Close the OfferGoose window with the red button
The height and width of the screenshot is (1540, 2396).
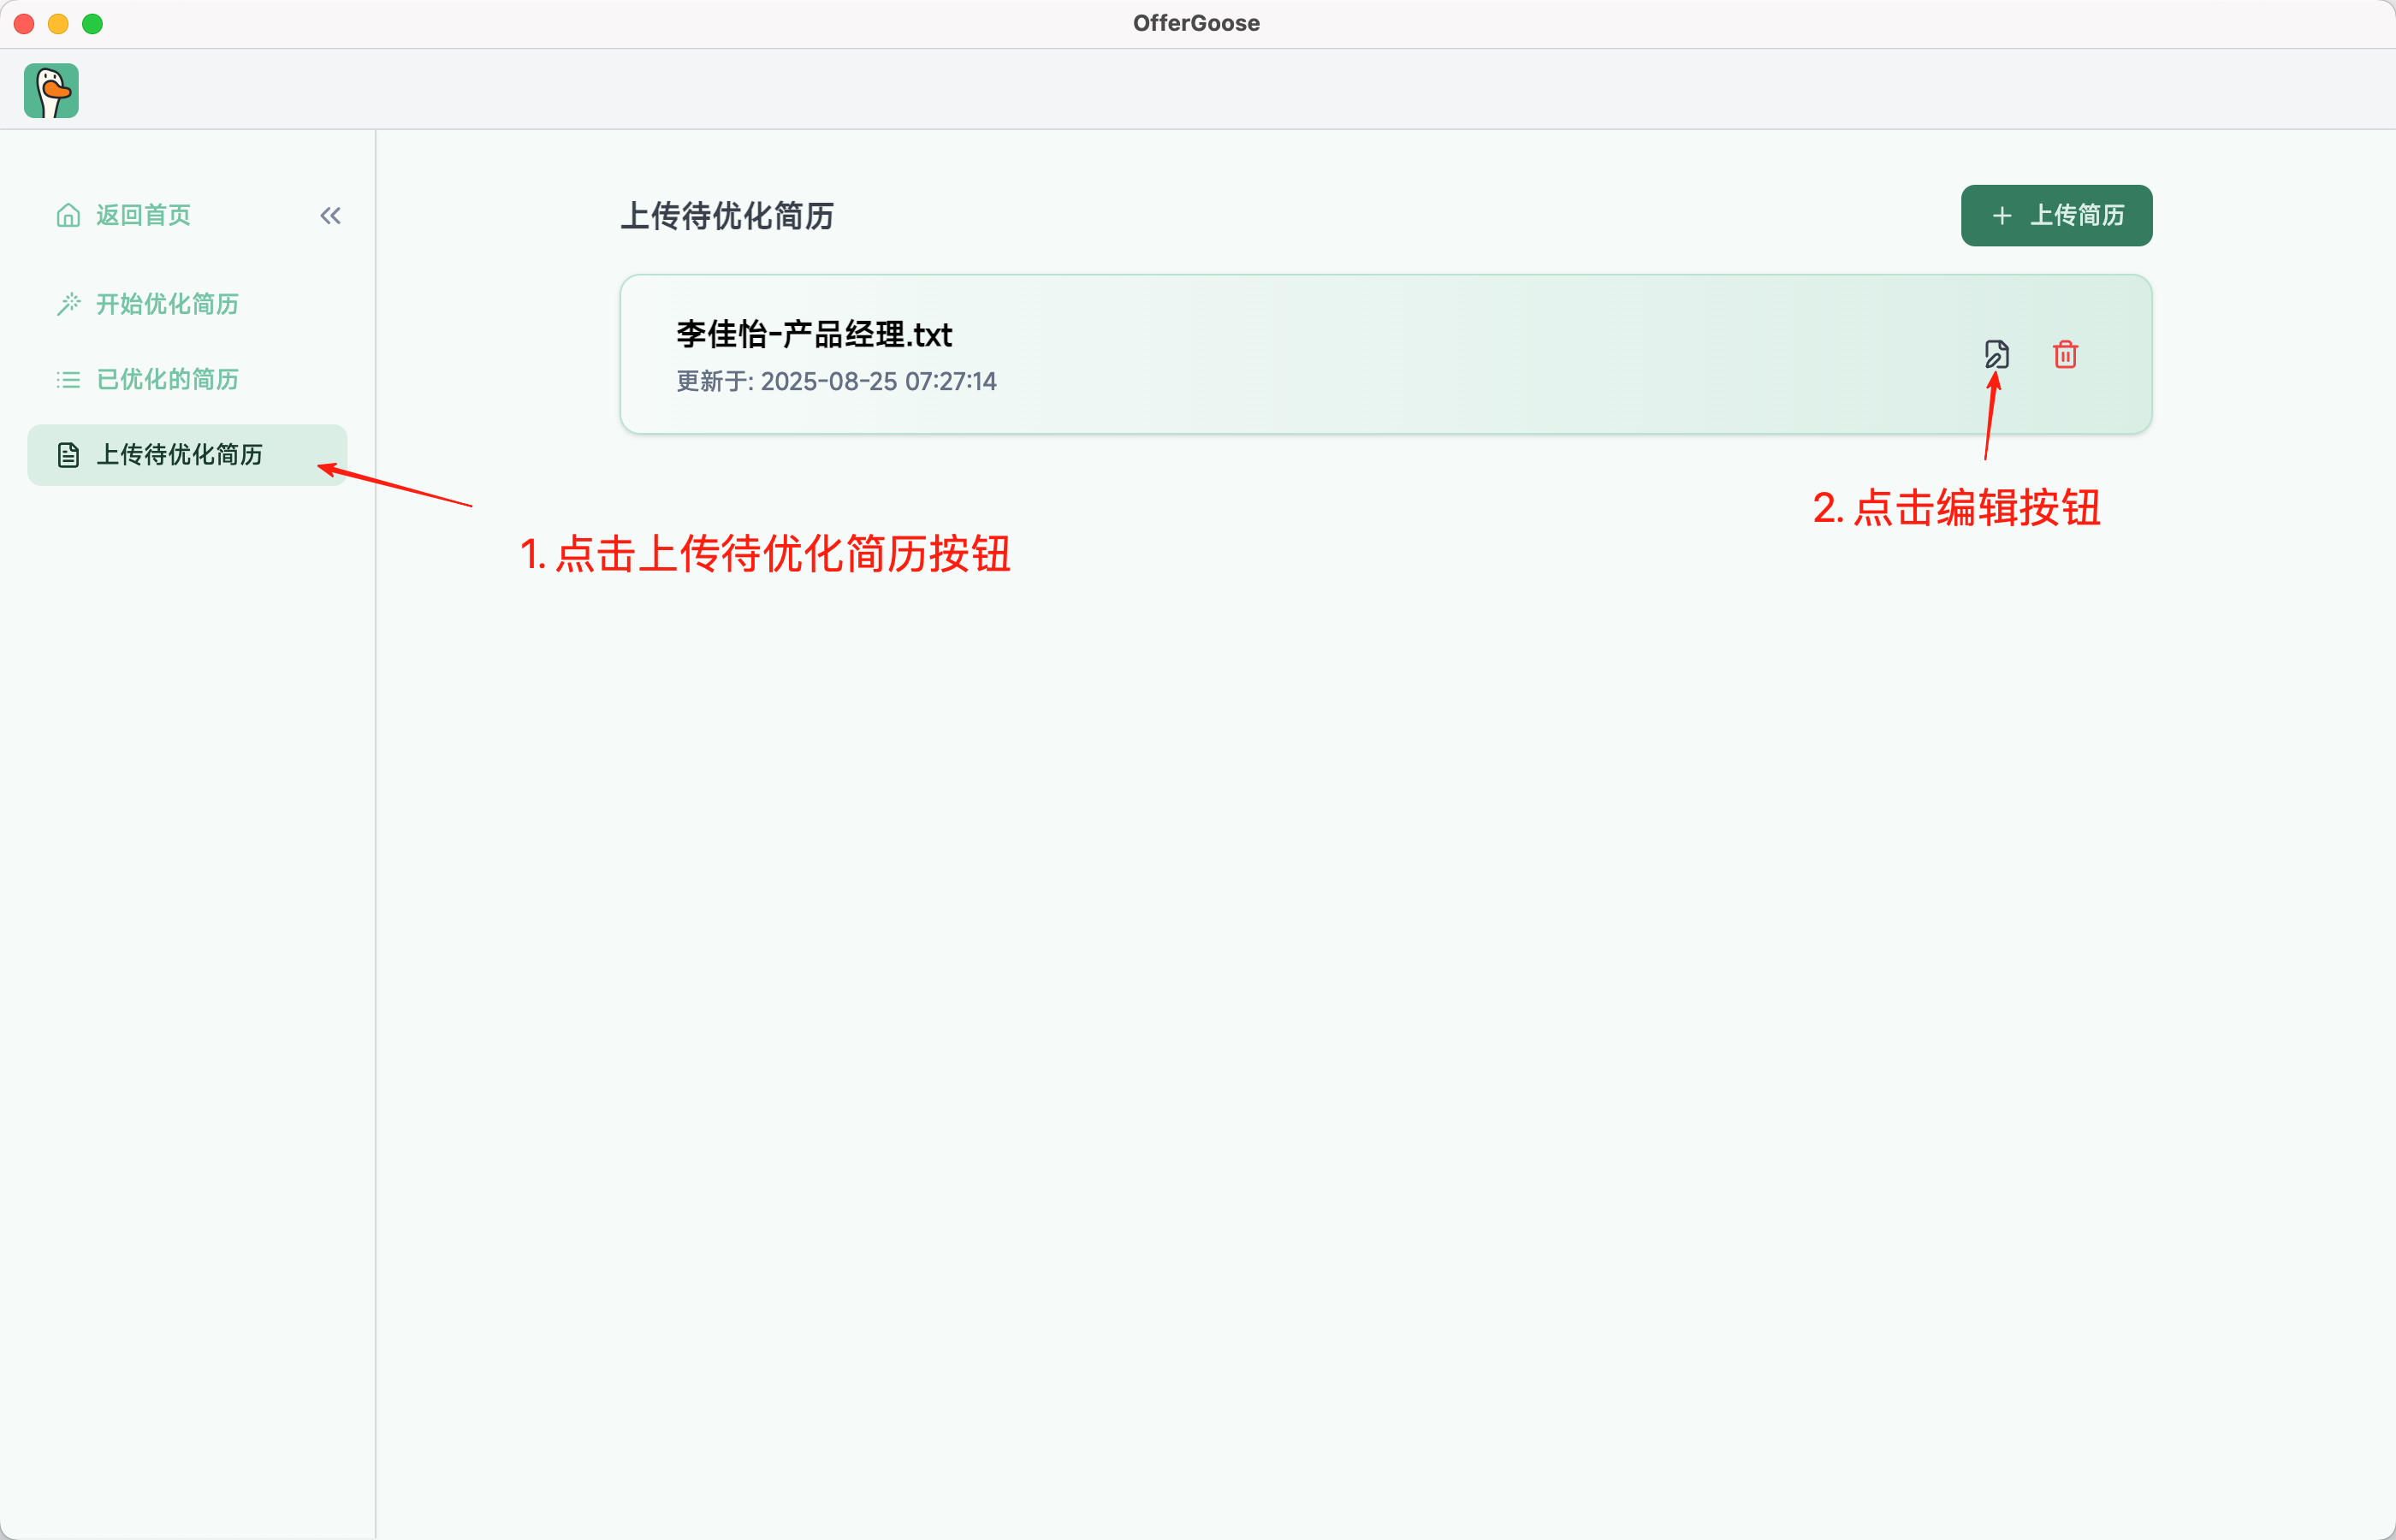click(x=25, y=24)
